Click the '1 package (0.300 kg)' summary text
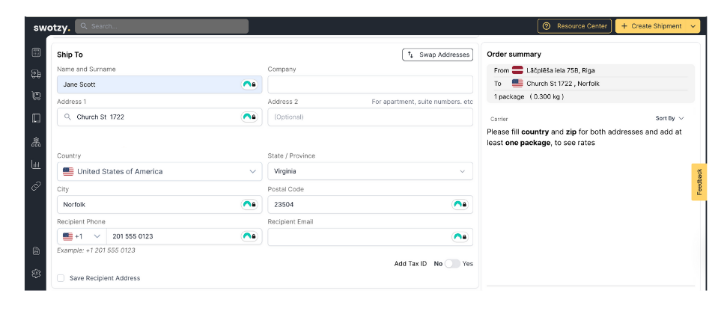This screenshot has height=314, width=718. pyautogui.click(x=529, y=97)
